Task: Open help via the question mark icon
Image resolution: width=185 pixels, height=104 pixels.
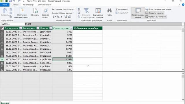Action: tap(183, 5)
